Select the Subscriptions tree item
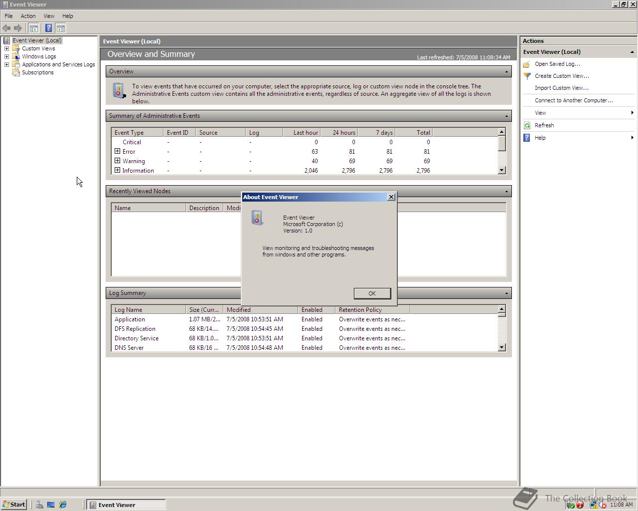Viewport: 638px width, 511px height. (x=38, y=72)
